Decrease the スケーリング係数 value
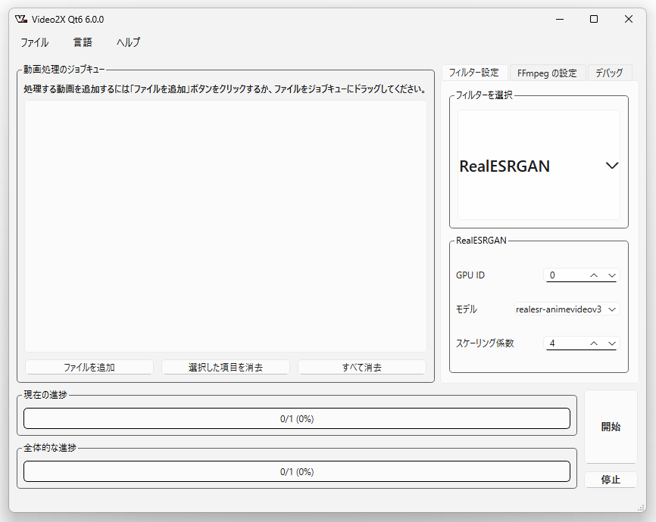This screenshot has width=656, height=522. tap(612, 343)
